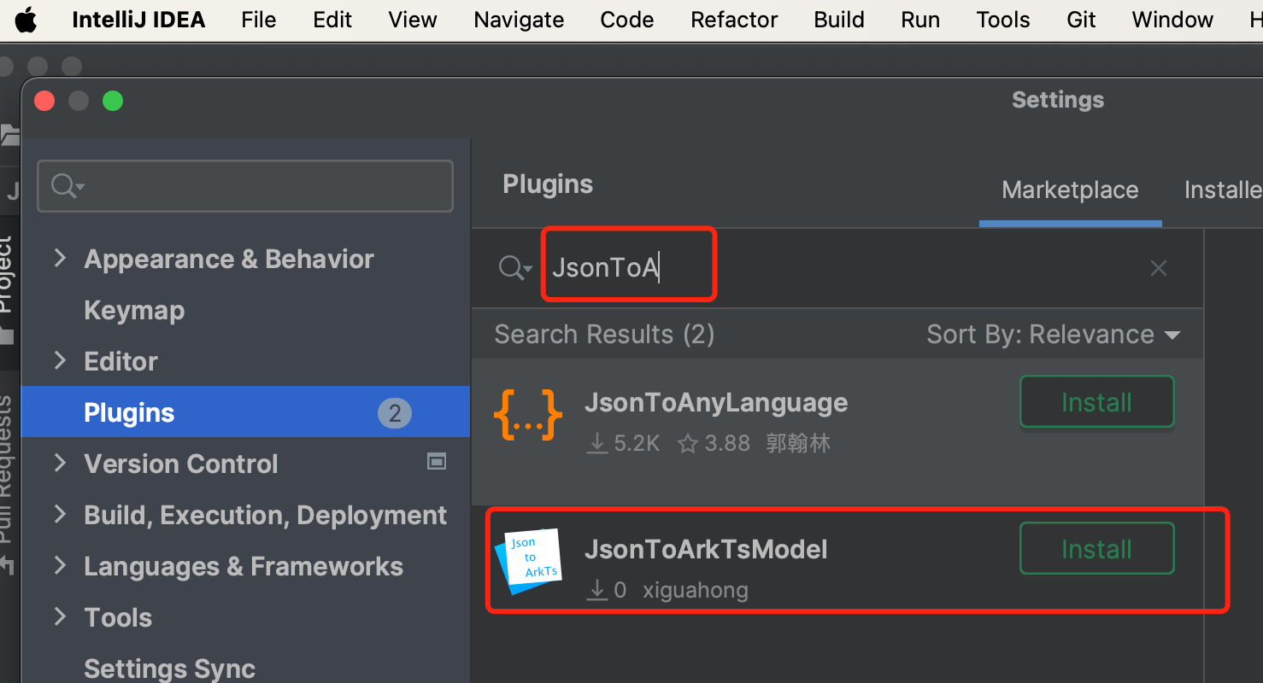This screenshot has width=1263, height=683.
Task: Open the Edit menu
Action: click(x=332, y=20)
